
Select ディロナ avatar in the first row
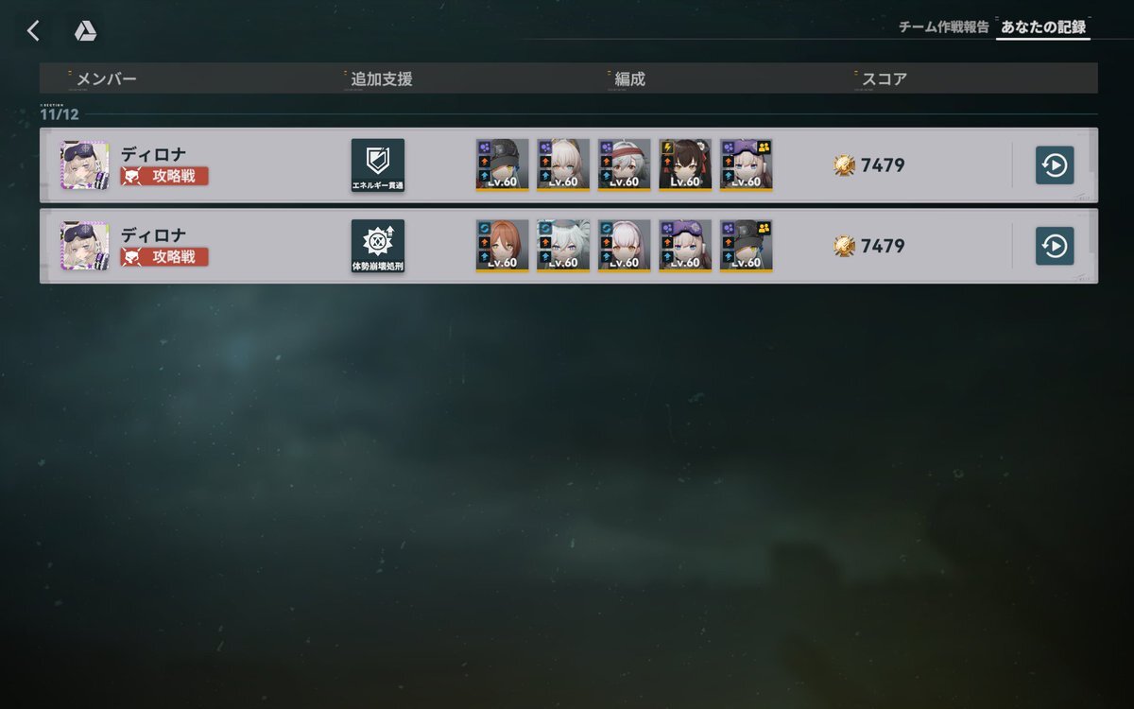coord(85,165)
